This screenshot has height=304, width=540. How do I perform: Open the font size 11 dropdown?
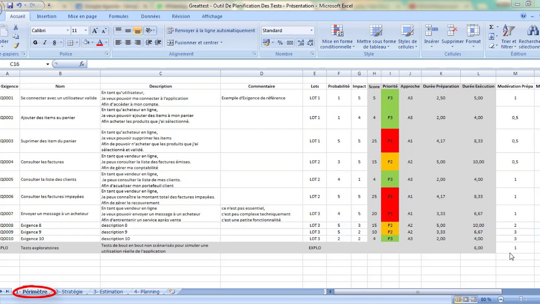tap(86, 30)
